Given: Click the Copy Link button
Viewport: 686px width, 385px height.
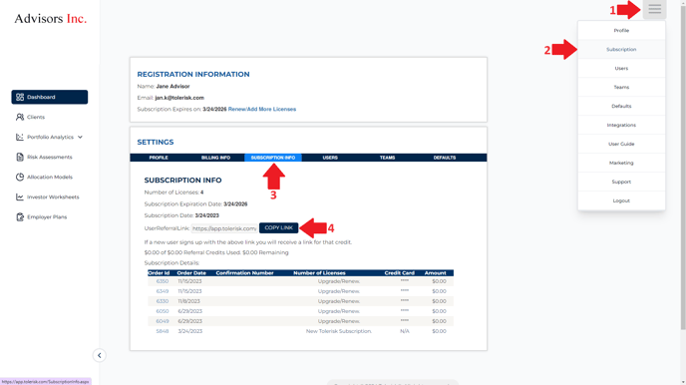Looking at the screenshot, I should coord(279,228).
